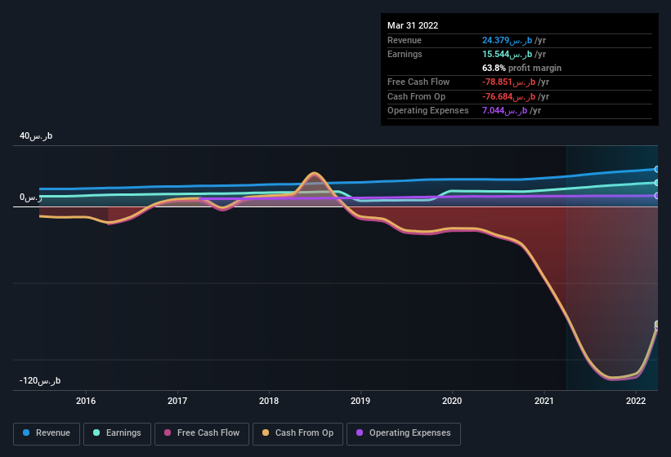Viewport: 671px width, 457px height.
Task: Select the 2022 label on time axis
Action: (636, 401)
